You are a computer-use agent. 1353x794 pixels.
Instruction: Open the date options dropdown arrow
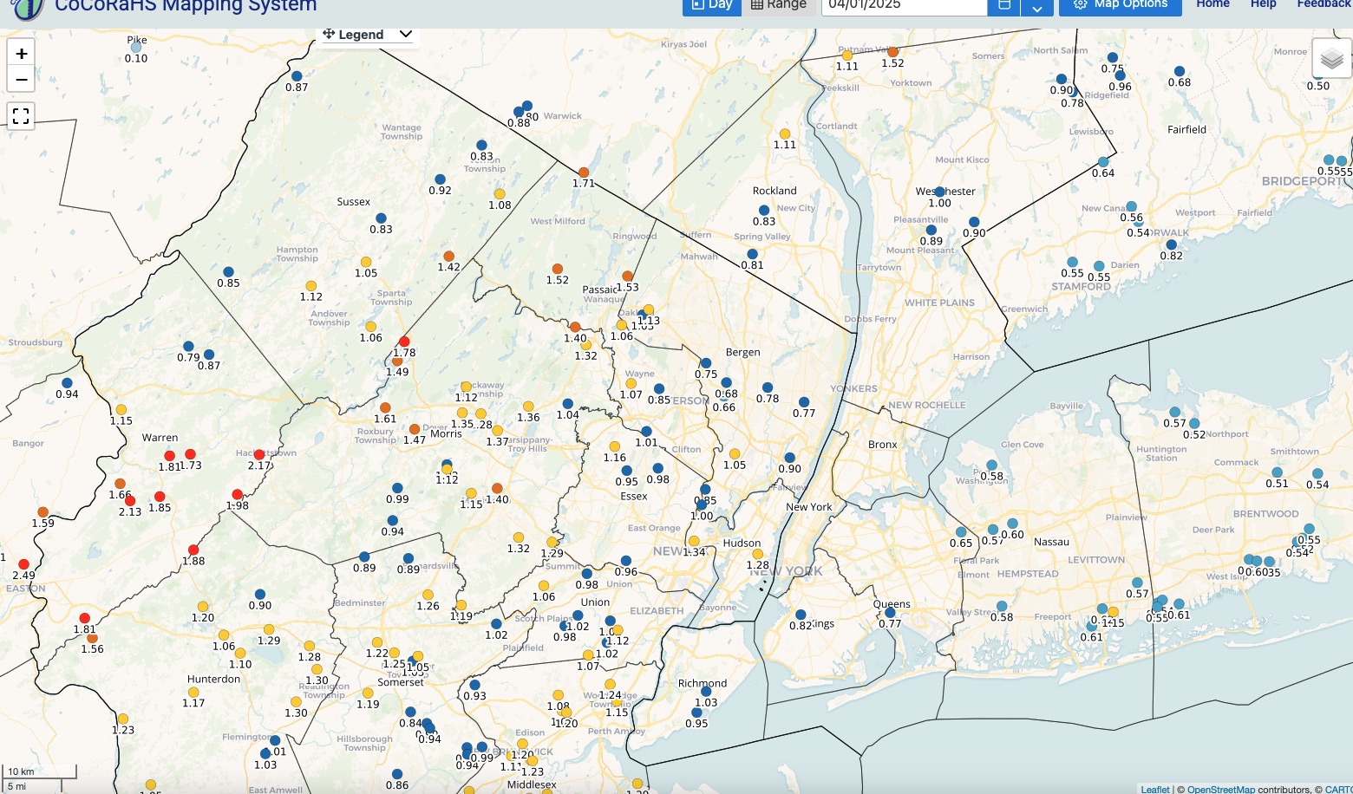point(1036,7)
